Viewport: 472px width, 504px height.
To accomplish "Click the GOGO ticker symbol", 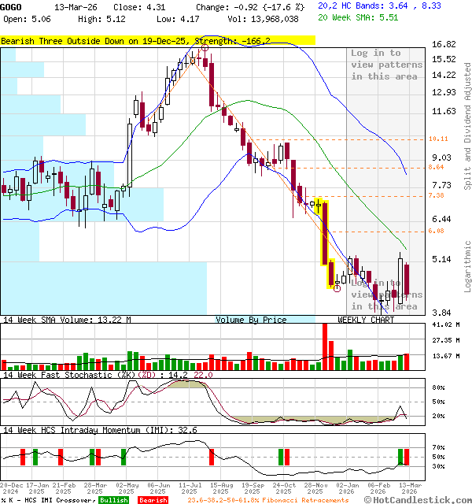I will pos(12,6).
